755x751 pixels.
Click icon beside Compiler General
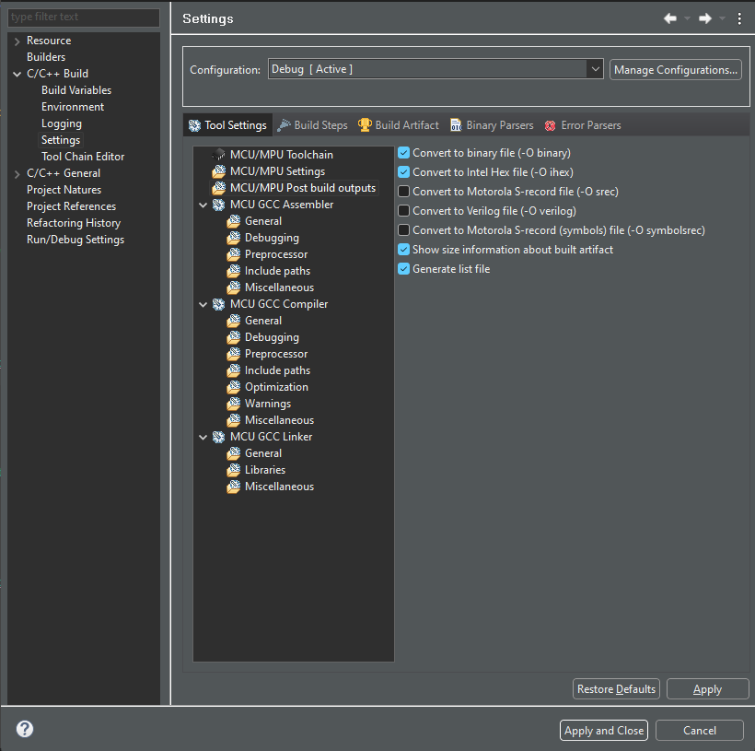point(234,321)
